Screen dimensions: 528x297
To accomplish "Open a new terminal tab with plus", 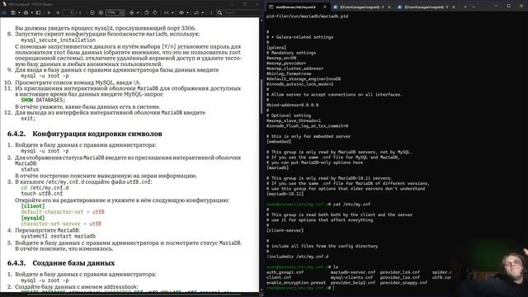I will 465,7.
